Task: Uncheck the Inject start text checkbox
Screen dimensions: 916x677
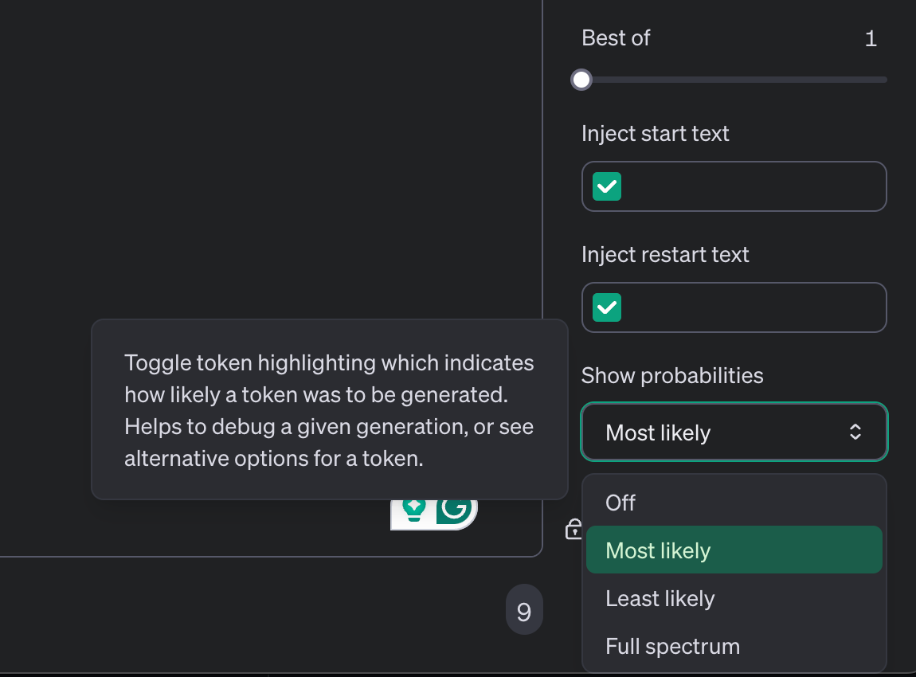Action: coord(607,187)
